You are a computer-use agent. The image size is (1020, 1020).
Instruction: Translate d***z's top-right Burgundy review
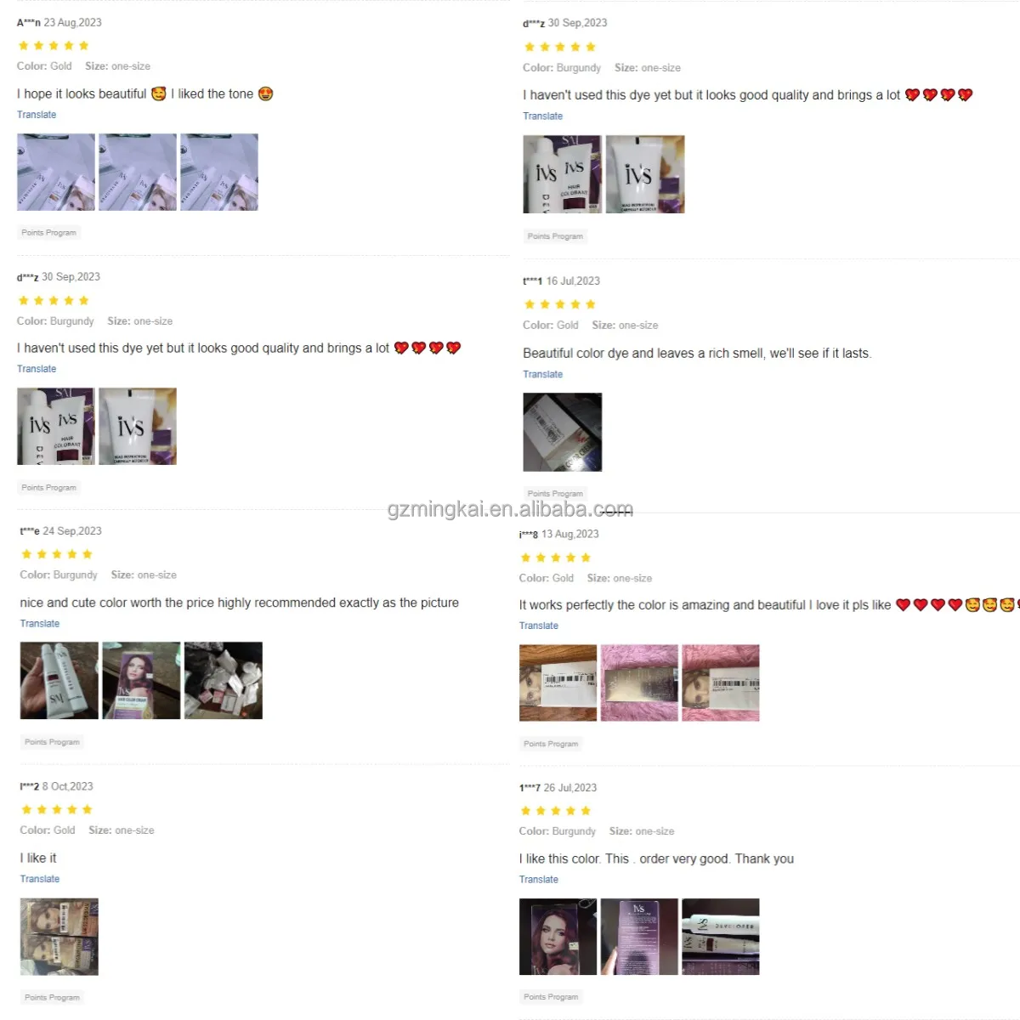542,116
